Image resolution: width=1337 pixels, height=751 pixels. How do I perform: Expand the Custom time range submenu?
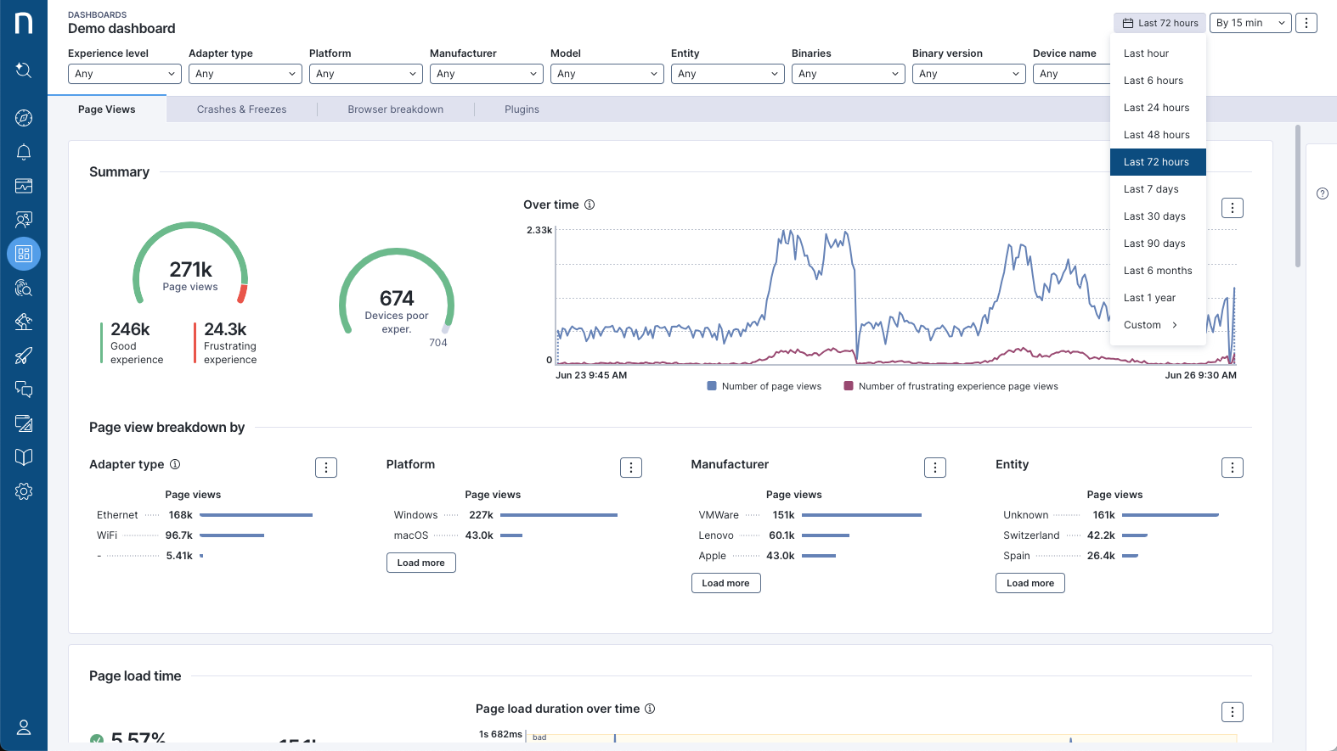pos(1150,325)
